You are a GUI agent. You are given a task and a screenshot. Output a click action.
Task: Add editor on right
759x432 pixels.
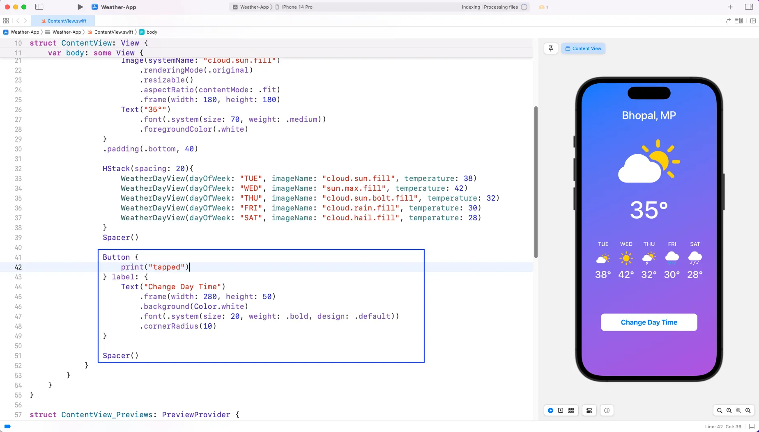pyautogui.click(x=753, y=21)
